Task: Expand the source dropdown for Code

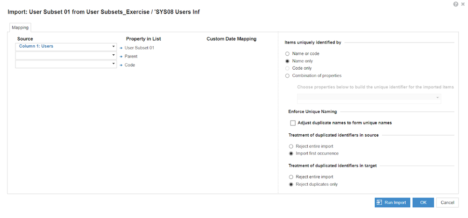Action: 66,65
